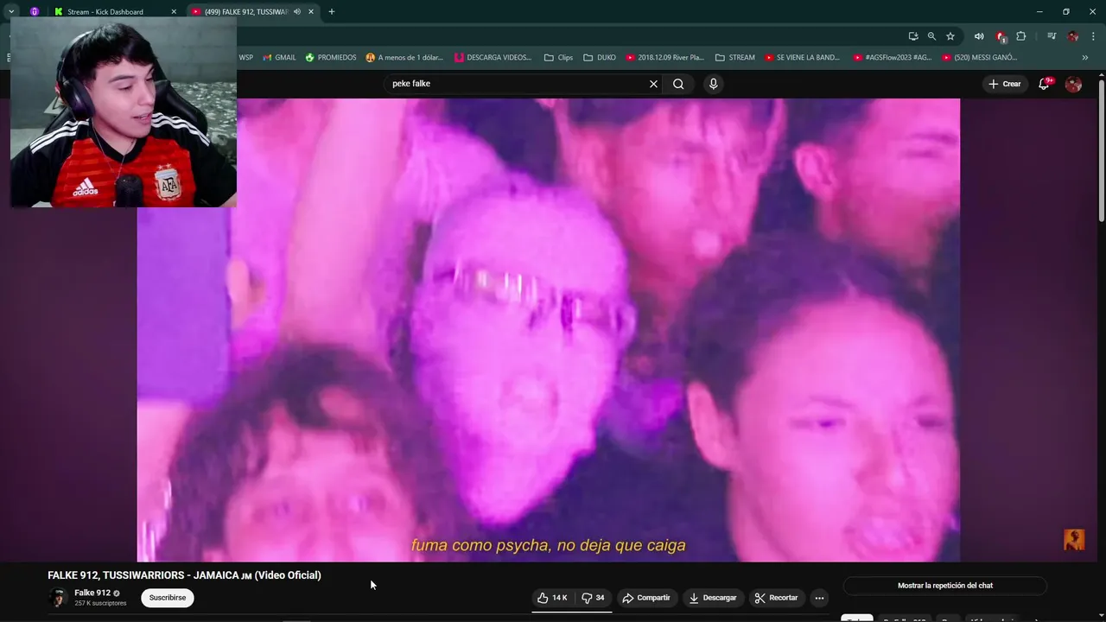The height and width of the screenshot is (622, 1106).
Task: Open the GMAIL bookmark
Action: coord(279,58)
